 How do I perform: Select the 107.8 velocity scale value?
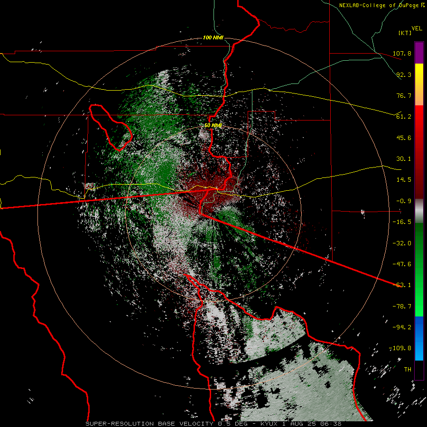(402, 53)
